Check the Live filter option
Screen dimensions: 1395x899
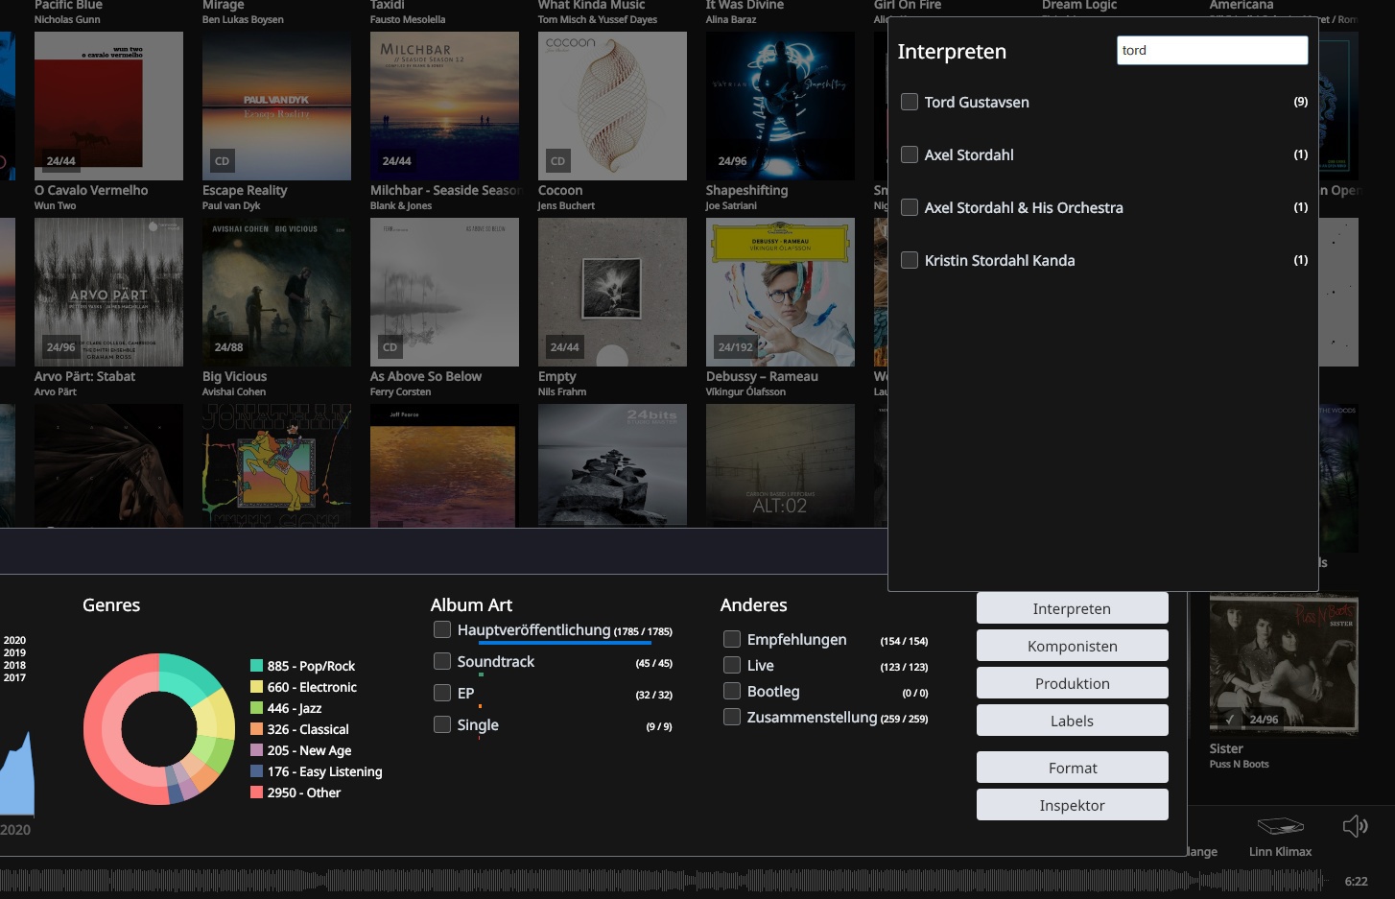tap(732, 665)
